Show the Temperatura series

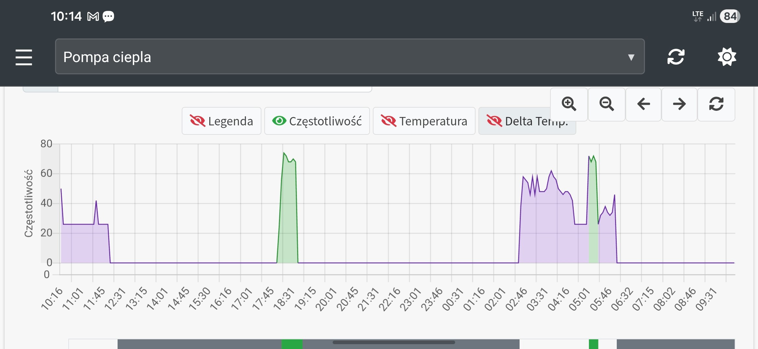(424, 121)
